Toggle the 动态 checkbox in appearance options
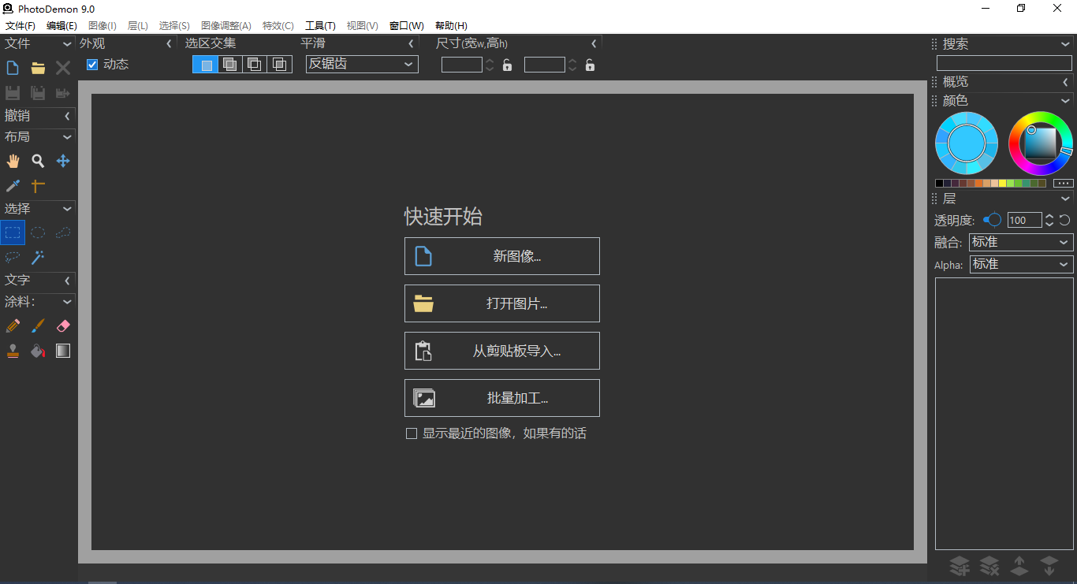 92,64
